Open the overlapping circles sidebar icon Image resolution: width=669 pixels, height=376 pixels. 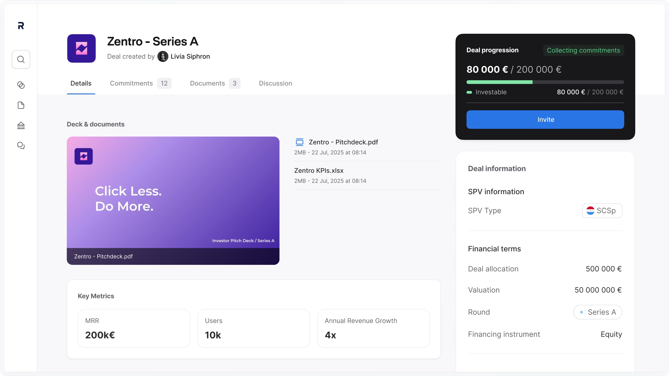click(x=21, y=85)
